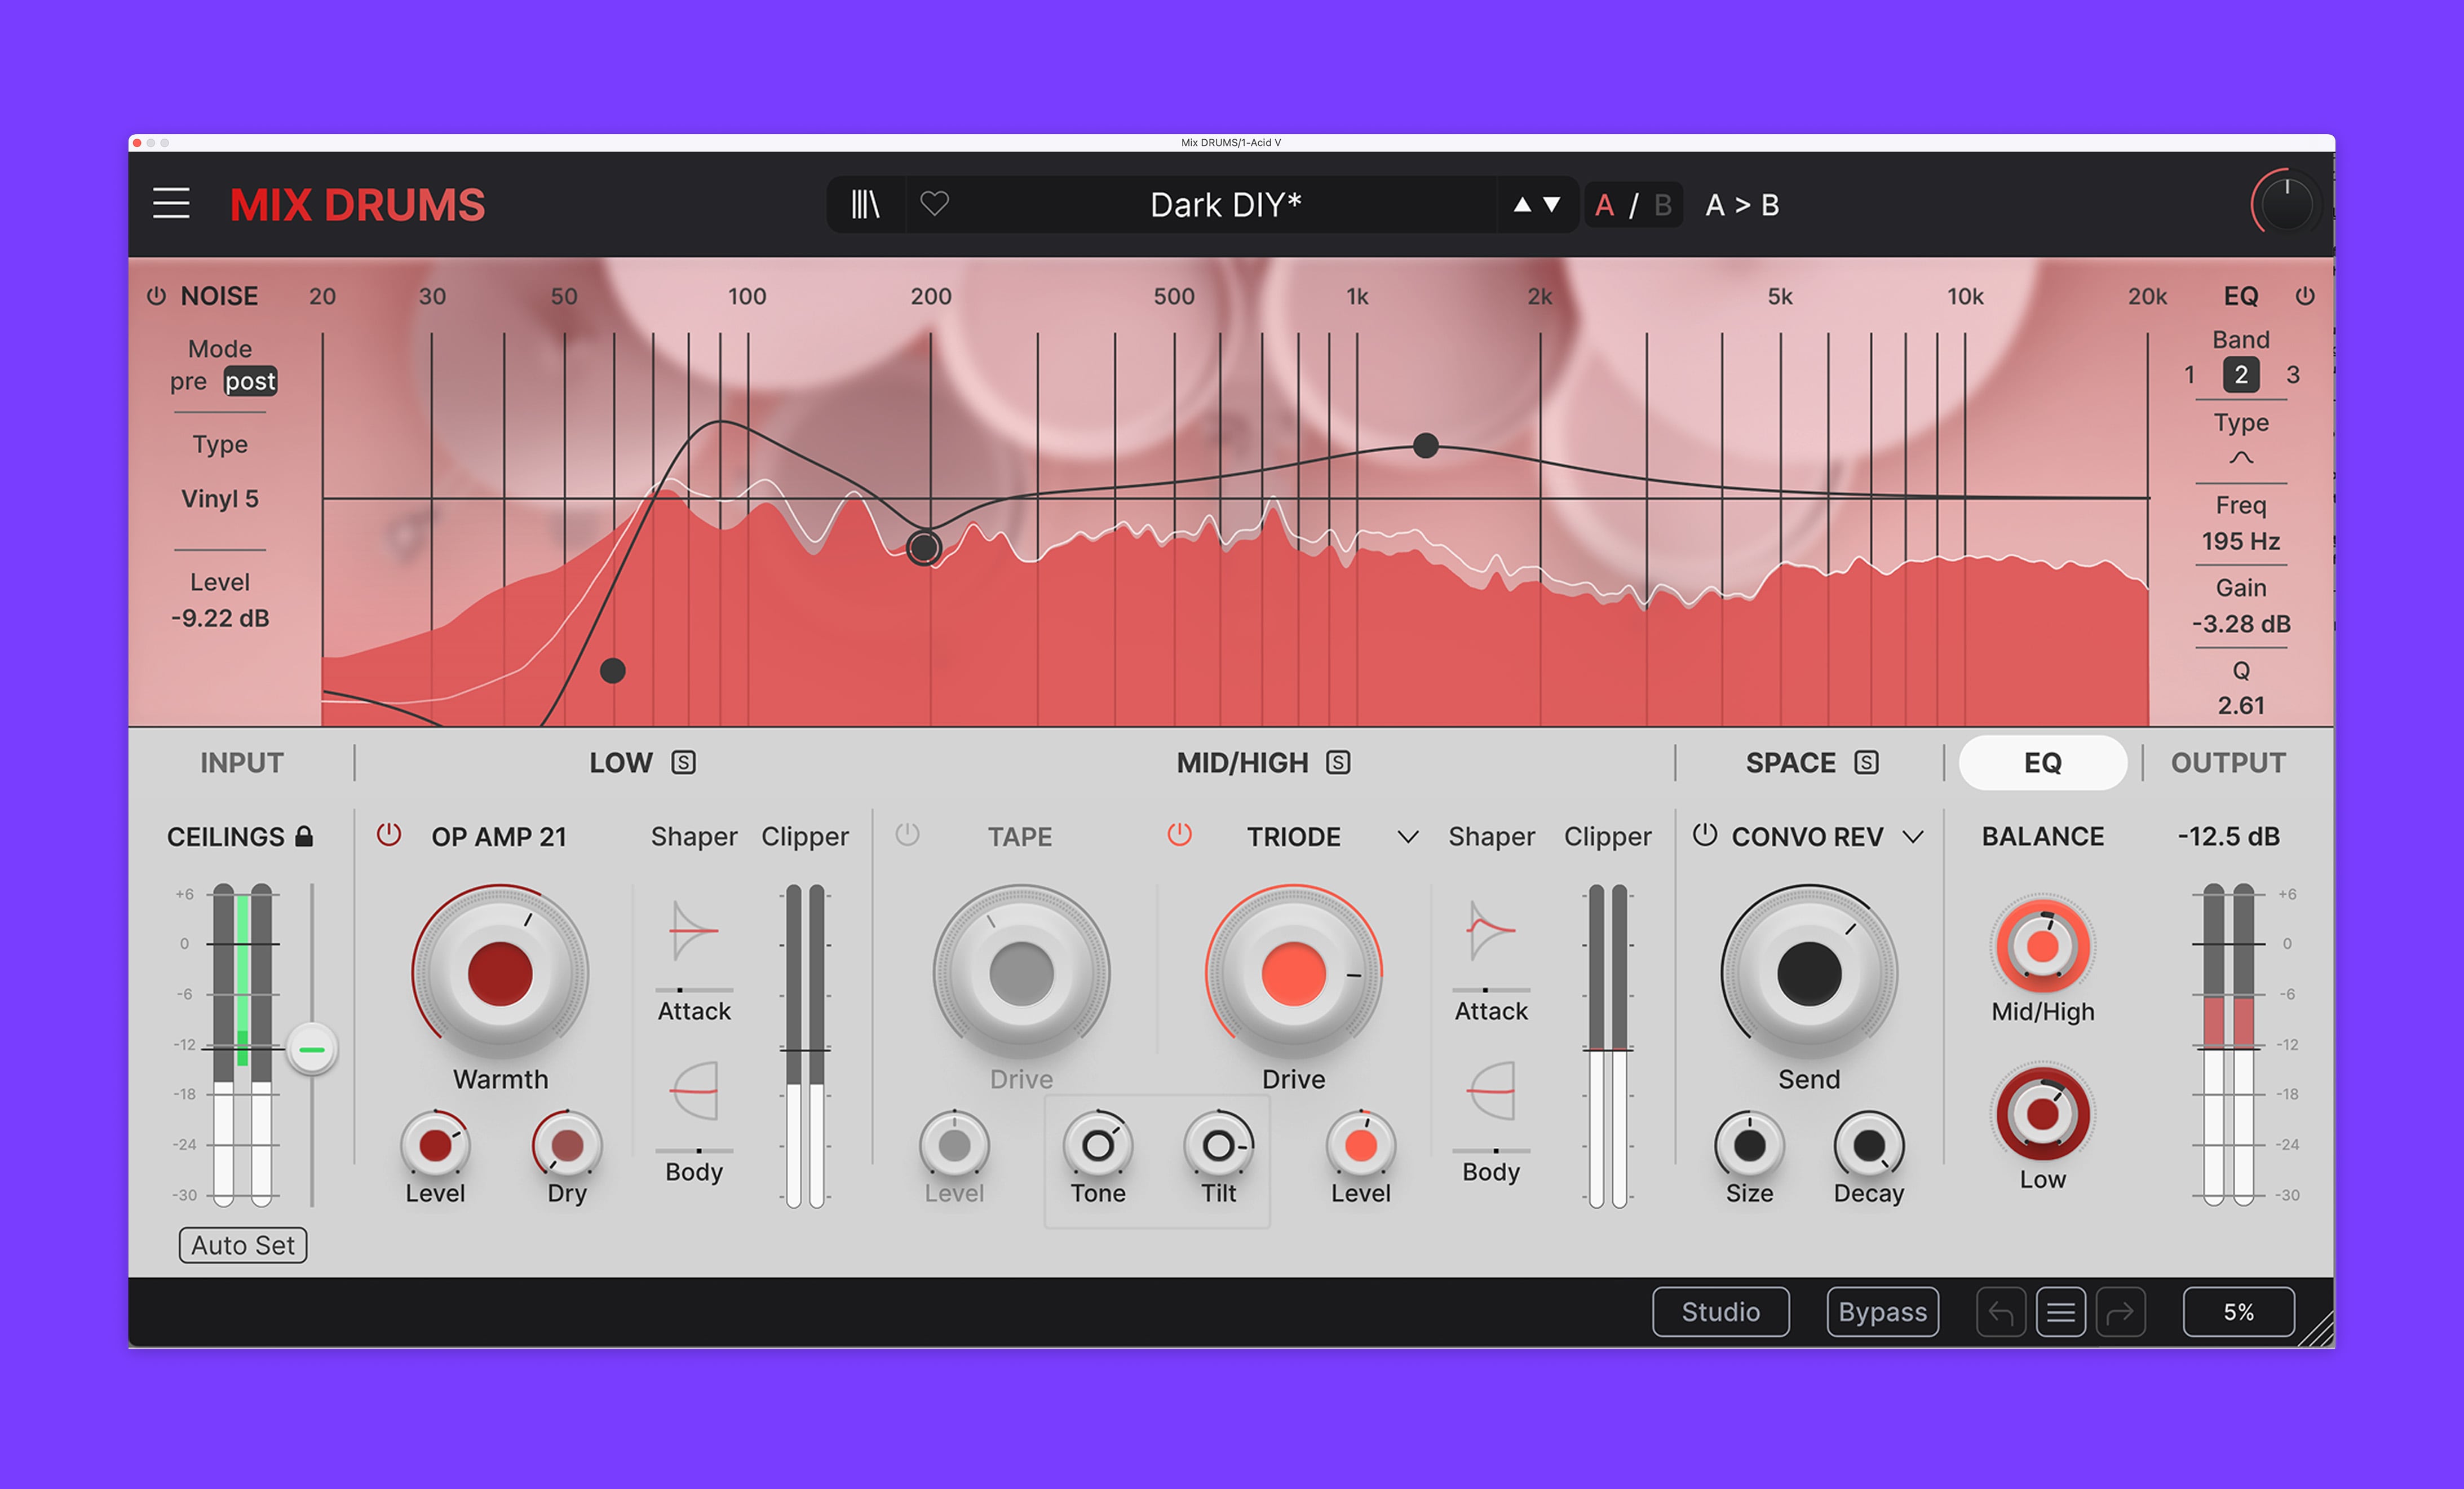This screenshot has width=2464, height=1489.
Task: Select next preset down arrow
Action: click(1552, 205)
